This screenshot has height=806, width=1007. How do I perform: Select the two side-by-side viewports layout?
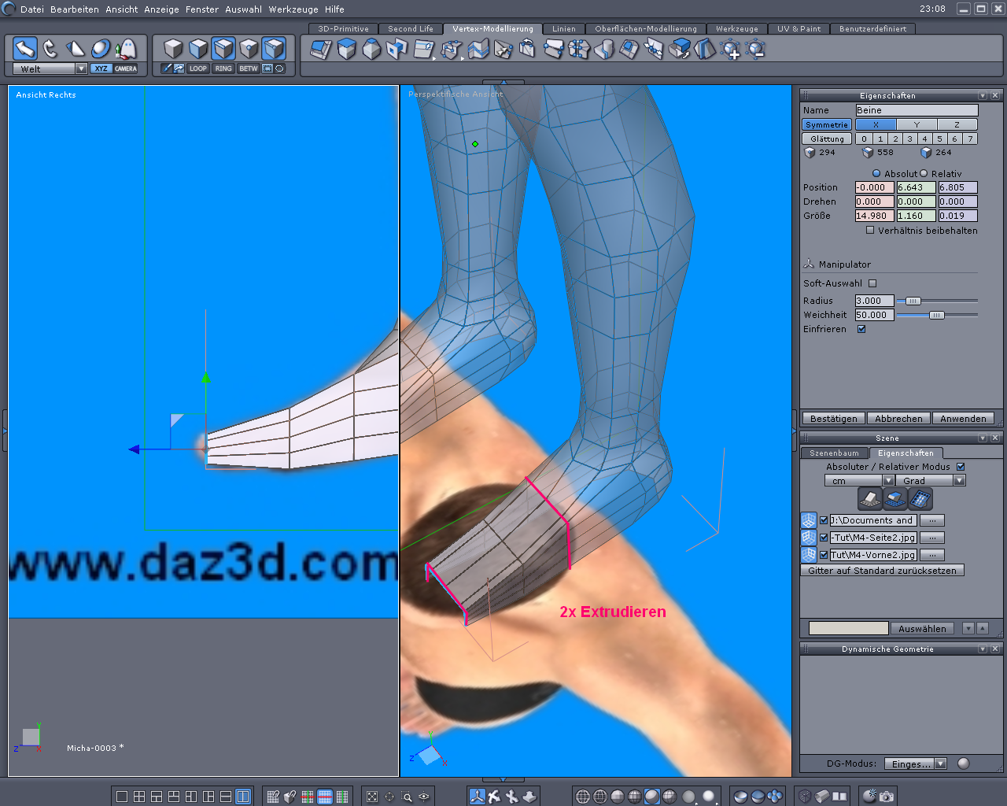pyautogui.click(x=243, y=797)
